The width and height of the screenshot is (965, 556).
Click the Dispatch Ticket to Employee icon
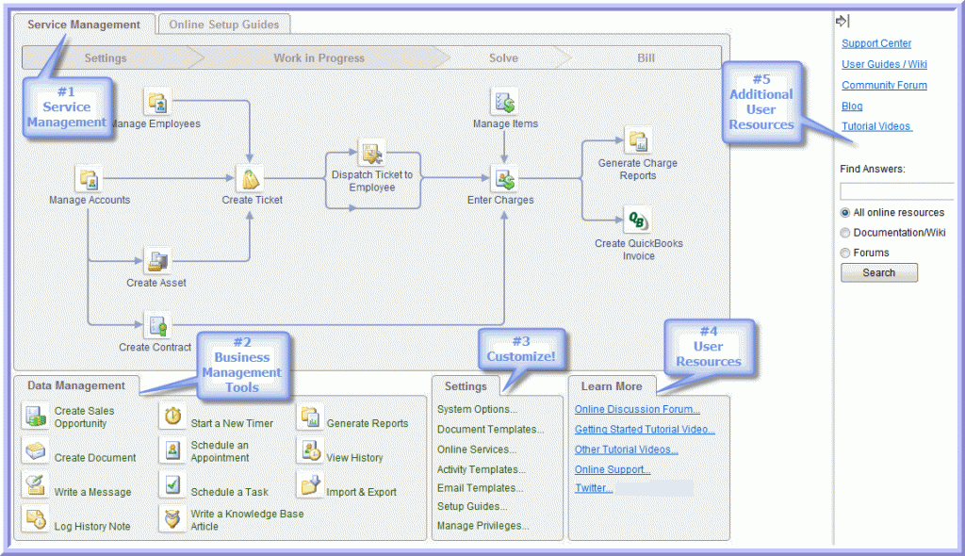click(x=371, y=153)
